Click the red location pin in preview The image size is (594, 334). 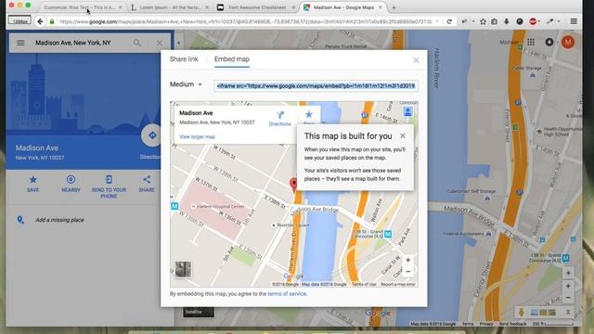pyautogui.click(x=293, y=185)
